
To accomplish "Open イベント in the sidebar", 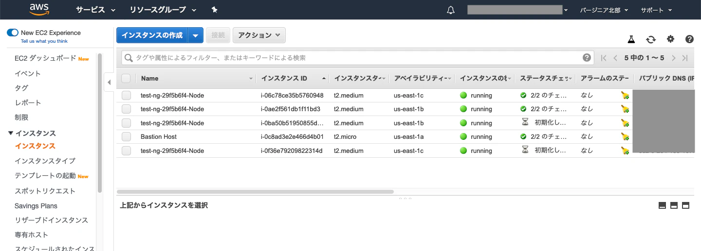I will point(28,73).
